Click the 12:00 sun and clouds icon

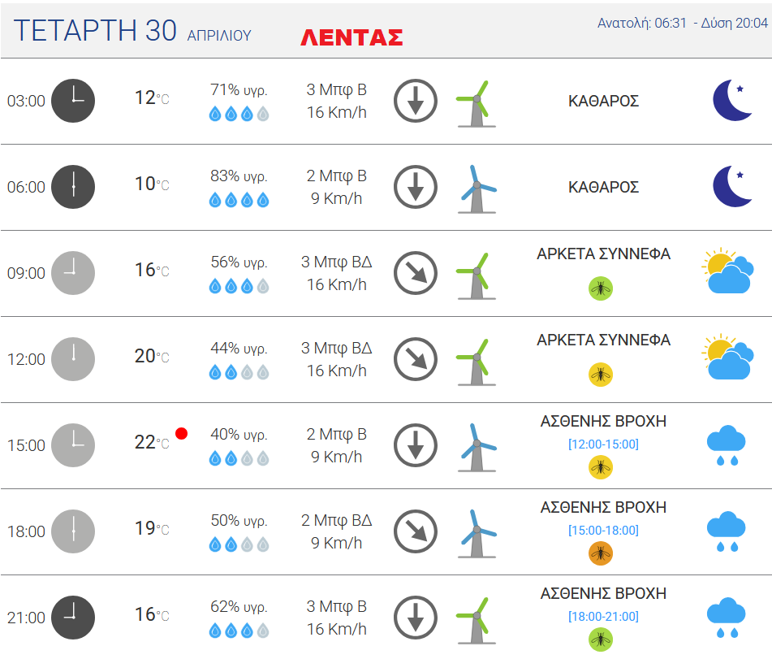pyautogui.click(x=727, y=357)
